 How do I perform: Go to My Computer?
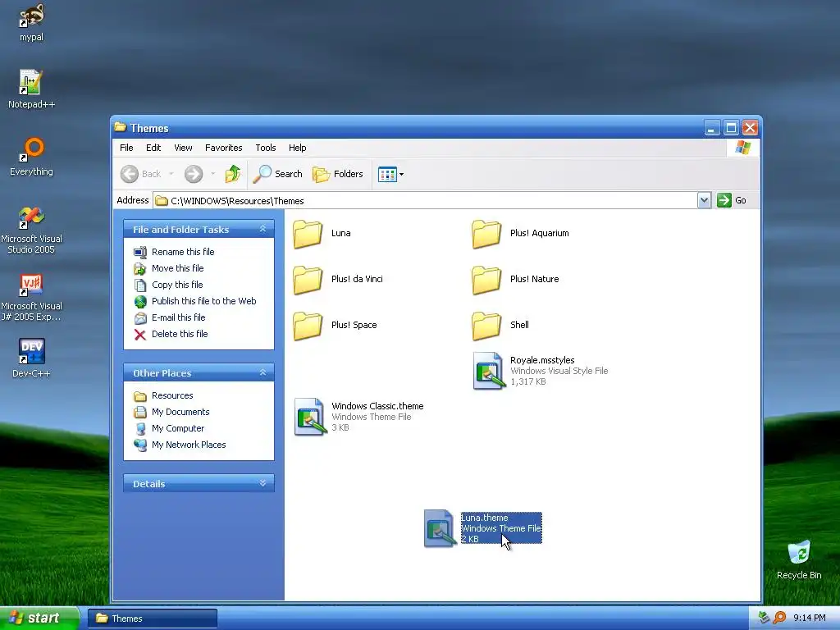click(x=178, y=428)
